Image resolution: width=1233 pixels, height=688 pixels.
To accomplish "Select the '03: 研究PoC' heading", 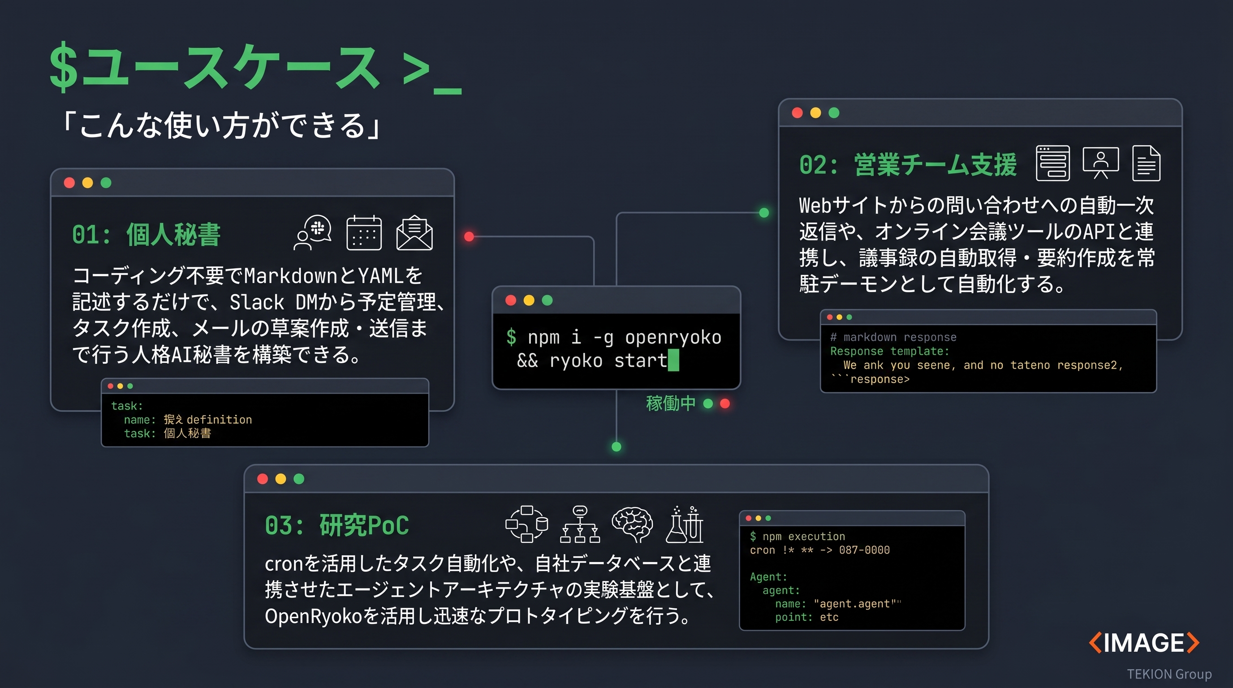I will [x=337, y=525].
